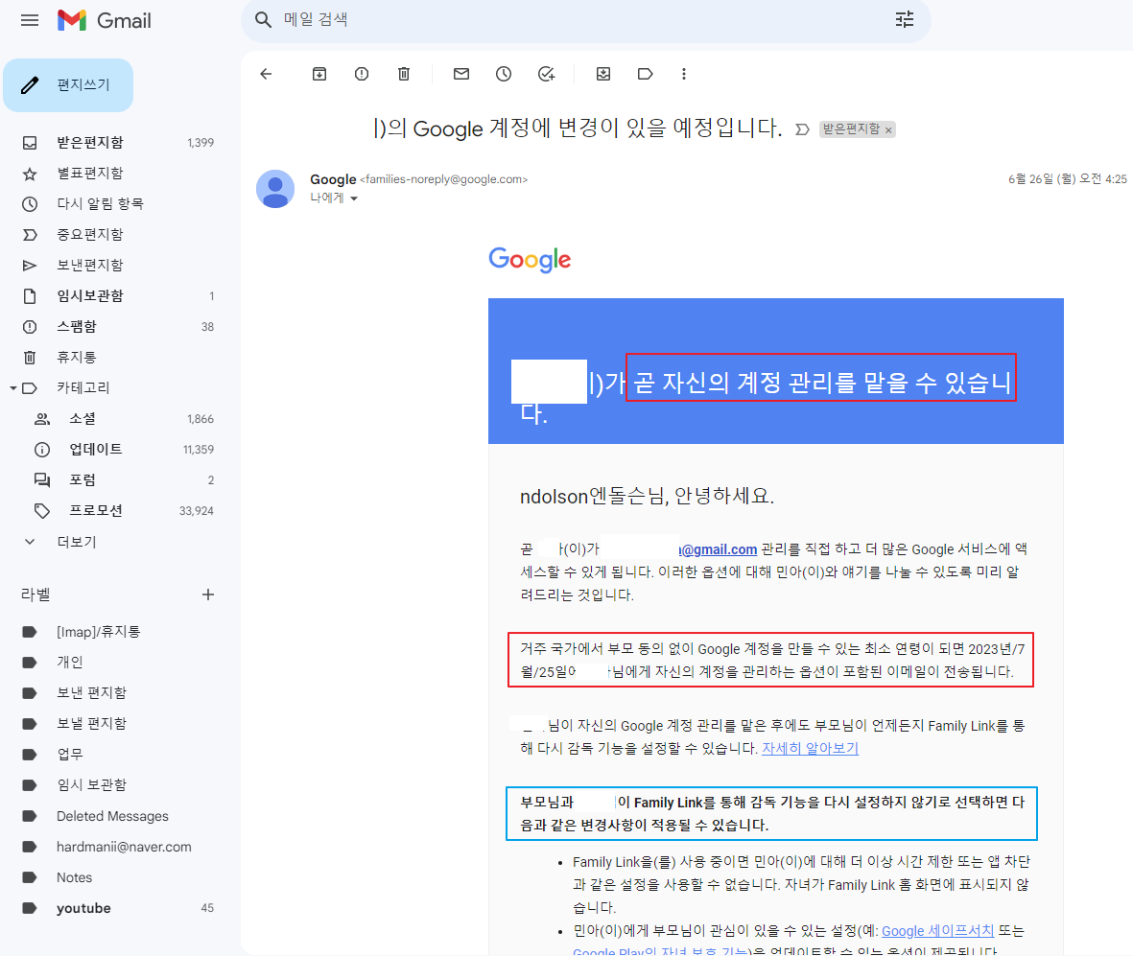Click the @gmail.com address link
This screenshot has height=956, width=1133.
[718, 549]
